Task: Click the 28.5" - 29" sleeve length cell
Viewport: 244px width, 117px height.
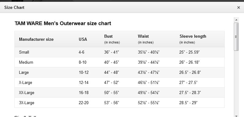Action: tap(188, 103)
